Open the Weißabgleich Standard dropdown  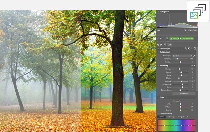[x=183, y=56]
